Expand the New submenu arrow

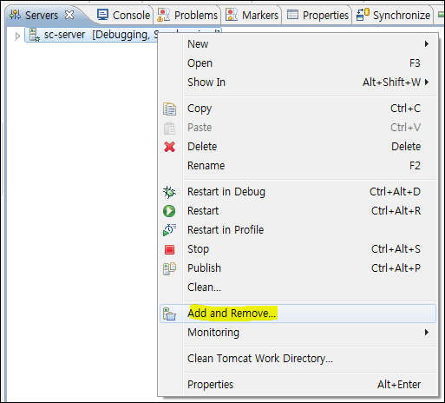point(427,44)
